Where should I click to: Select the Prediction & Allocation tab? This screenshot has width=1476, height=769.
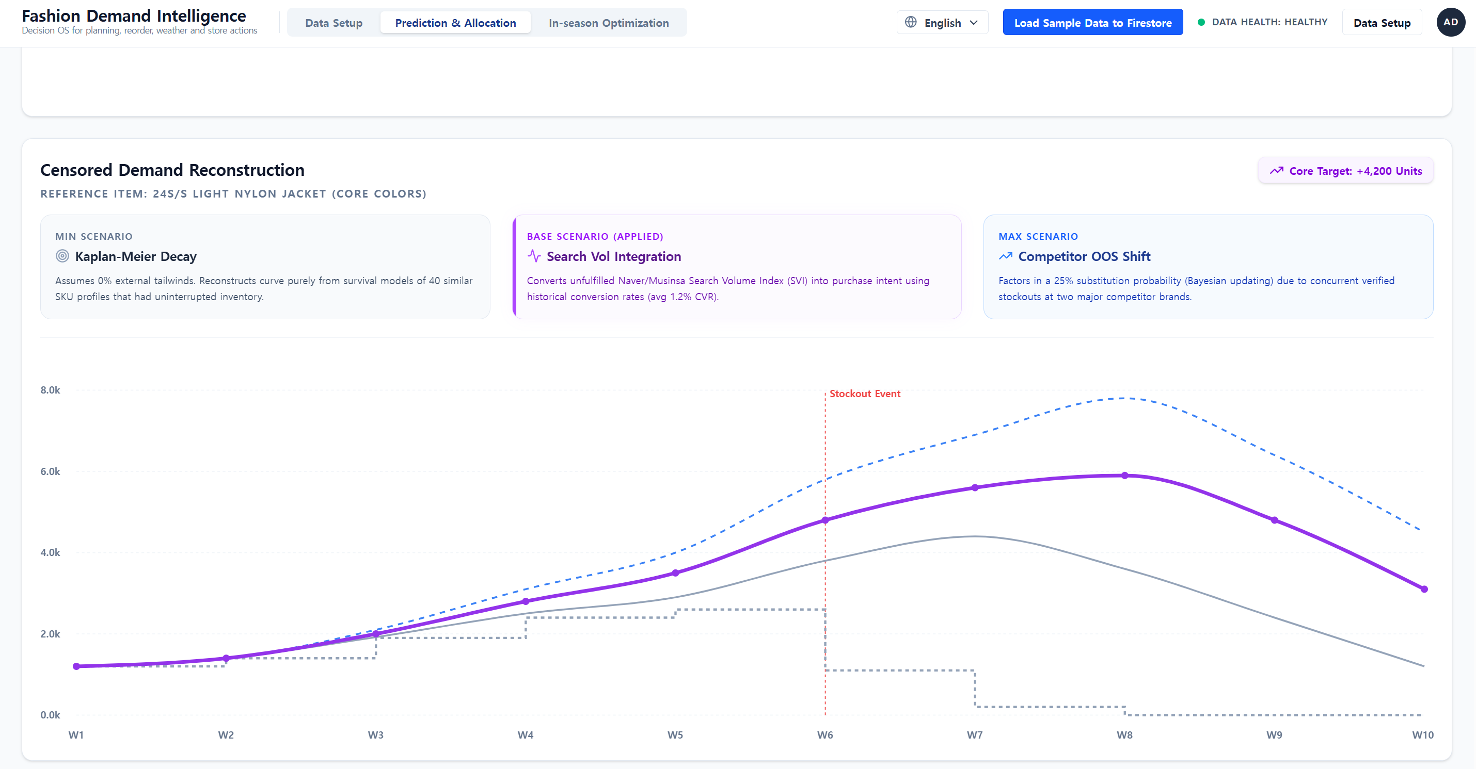coord(455,23)
